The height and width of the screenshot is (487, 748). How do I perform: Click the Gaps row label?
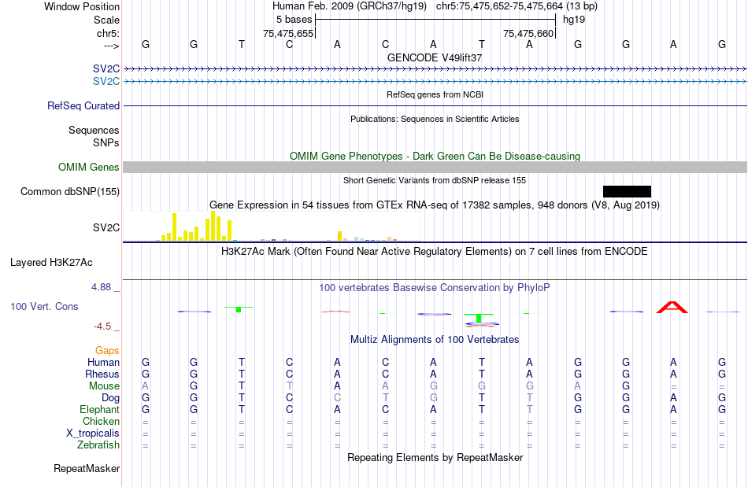pos(107,351)
